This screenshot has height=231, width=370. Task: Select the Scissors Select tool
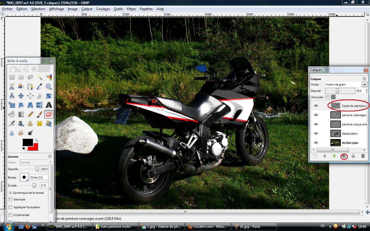[12, 87]
